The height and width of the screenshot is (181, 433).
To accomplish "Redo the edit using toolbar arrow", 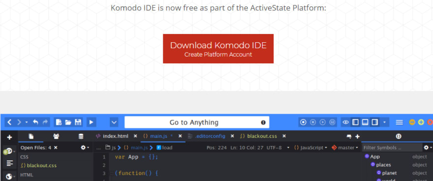I will pos(45,122).
